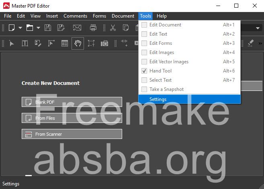Close the Master PDF Editor window

(x=255, y=6)
